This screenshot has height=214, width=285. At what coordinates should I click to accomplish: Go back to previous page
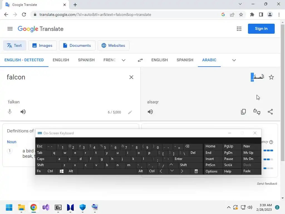click(x=6, y=14)
